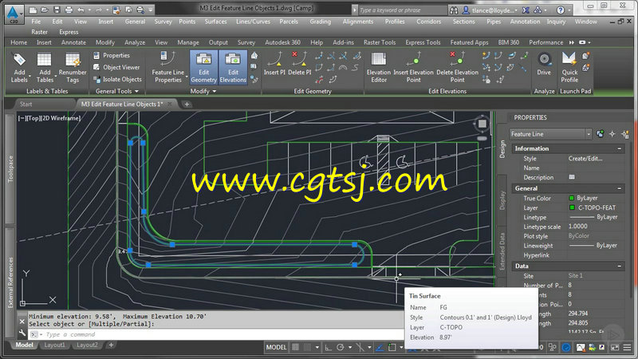Screen dimensions: 638x359
Task: Open the Elevation Editor
Action: click(x=378, y=67)
